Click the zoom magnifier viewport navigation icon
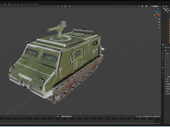 click(x=159, y=19)
